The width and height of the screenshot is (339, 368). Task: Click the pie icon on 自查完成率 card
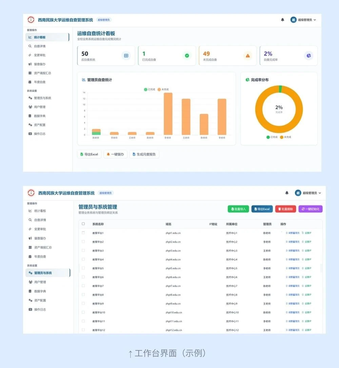click(x=308, y=56)
